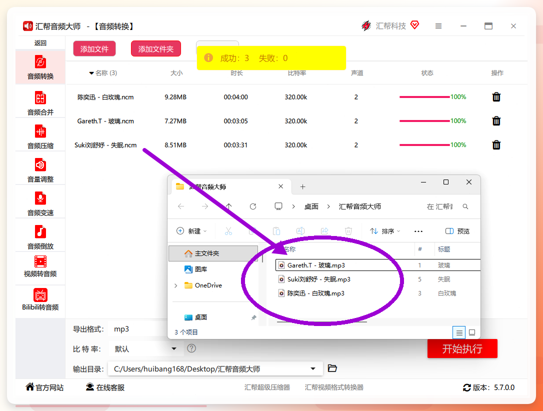Select 图库 in Explorer navigation pane
The height and width of the screenshot is (411, 543).
pos(196,269)
